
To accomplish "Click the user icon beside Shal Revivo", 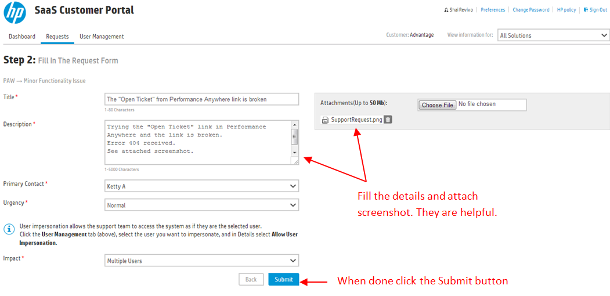I will point(446,10).
